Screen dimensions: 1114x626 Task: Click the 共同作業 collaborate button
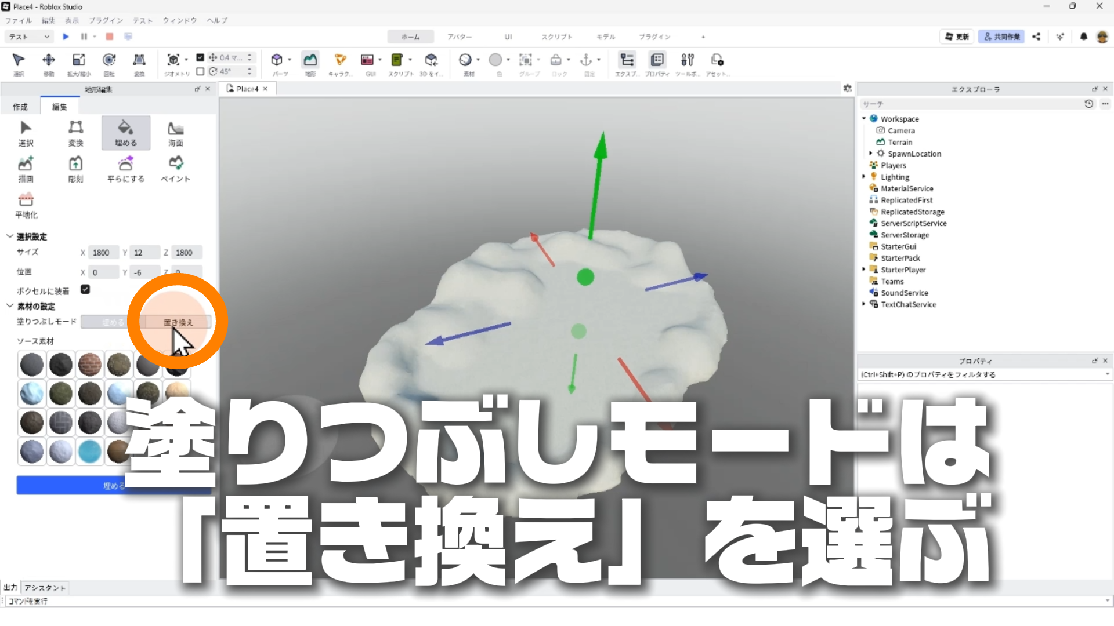[x=1001, y=37]
